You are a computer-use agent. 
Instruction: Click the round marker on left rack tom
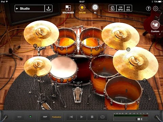(61, 49)
